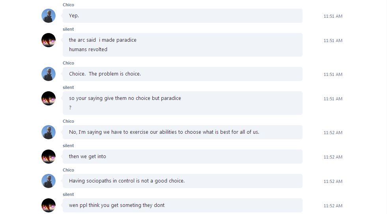Select the "wen ppl think you get someting" message
This screenshot has height=214, width=387.
(117, 205)
